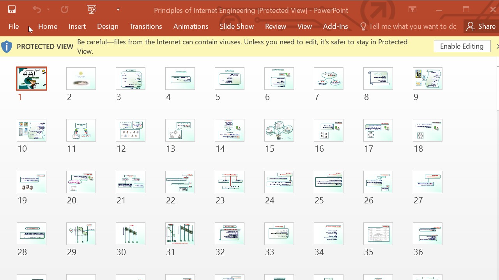Image resolution: width=499 pixels, height=280 pixels.
Task: Select slide 27 thumbnail
Action: click(x=428, y=182)
